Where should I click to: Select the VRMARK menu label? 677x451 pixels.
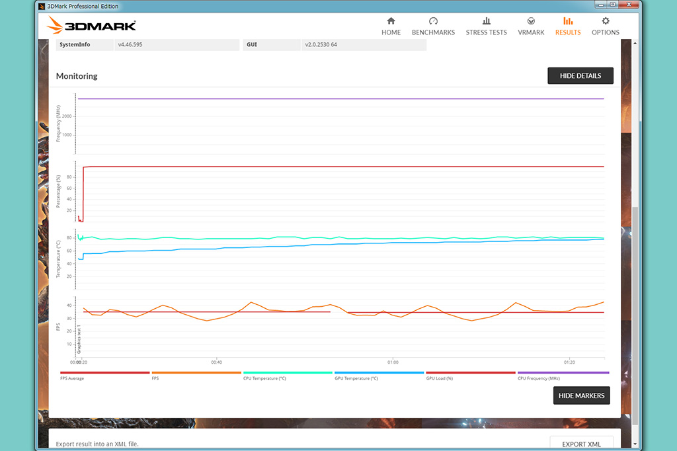tap(531, 32)
